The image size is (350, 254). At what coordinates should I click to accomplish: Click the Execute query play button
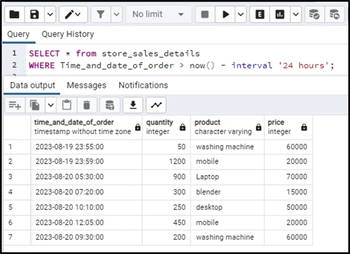click(x=226, y=14)
